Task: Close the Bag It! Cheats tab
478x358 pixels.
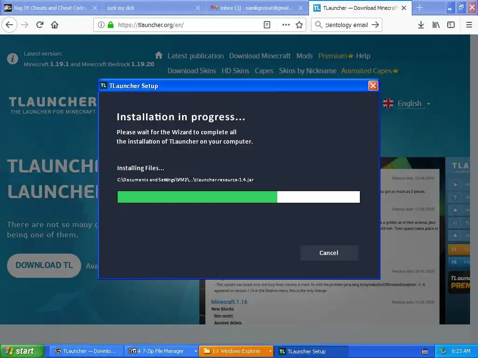Action: (95, 8)
